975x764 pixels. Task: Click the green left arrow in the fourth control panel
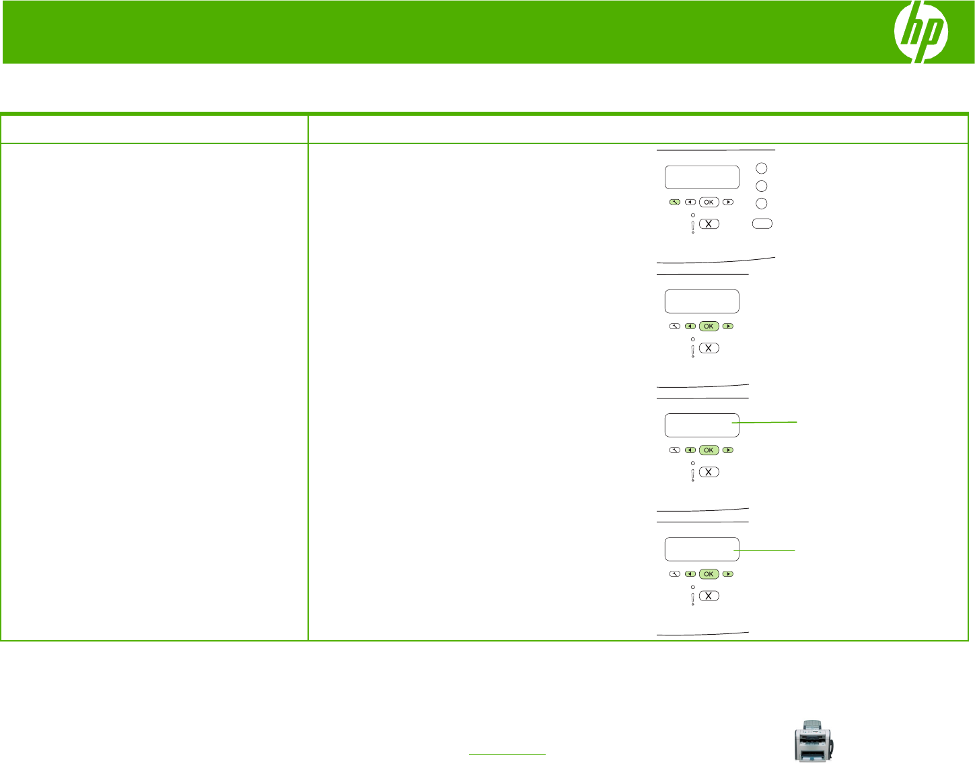(690, 574)
